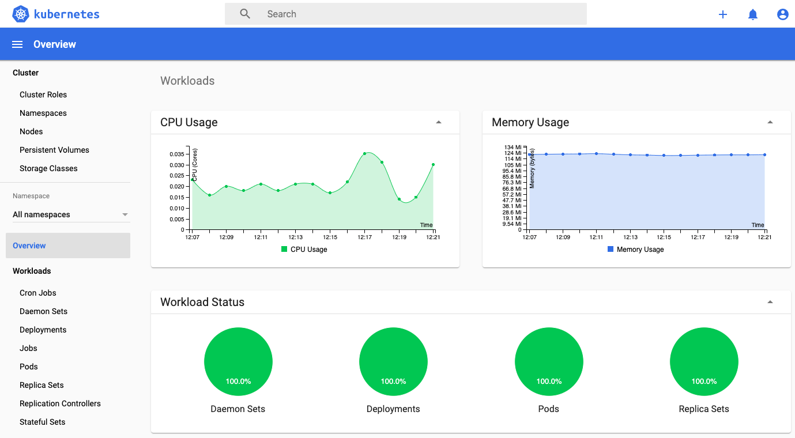
Task: Collapse the Memory Usage card
Action: tap(770, 122)
